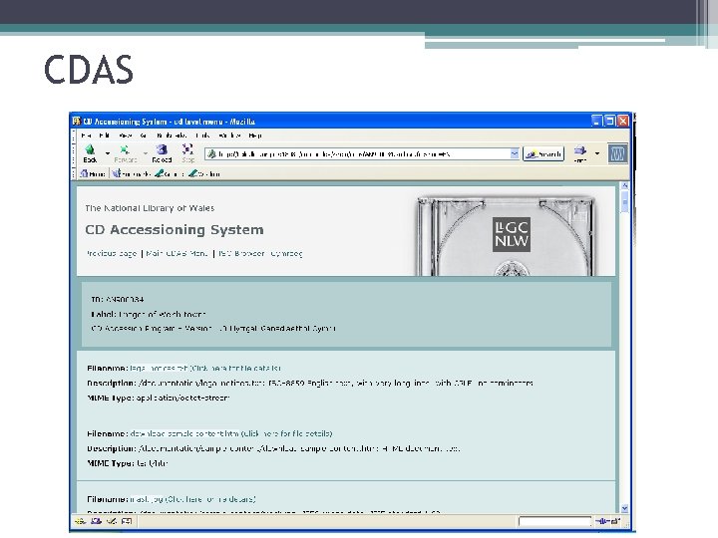Click the legal notices Description line

[x=310, y=383]
